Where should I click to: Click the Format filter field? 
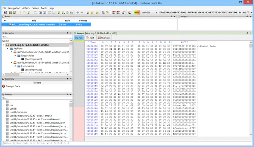click(37, 98)
